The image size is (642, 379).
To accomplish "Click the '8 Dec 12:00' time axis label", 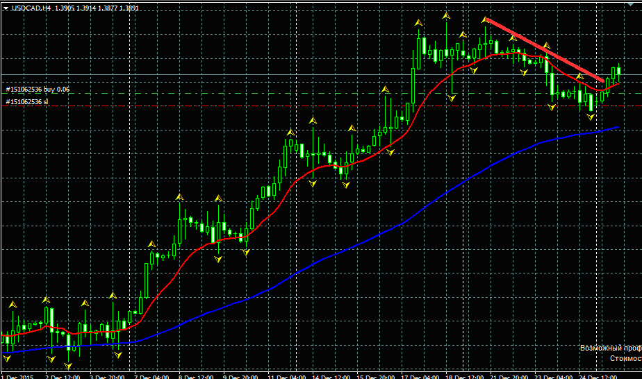I will click(196, 376).
